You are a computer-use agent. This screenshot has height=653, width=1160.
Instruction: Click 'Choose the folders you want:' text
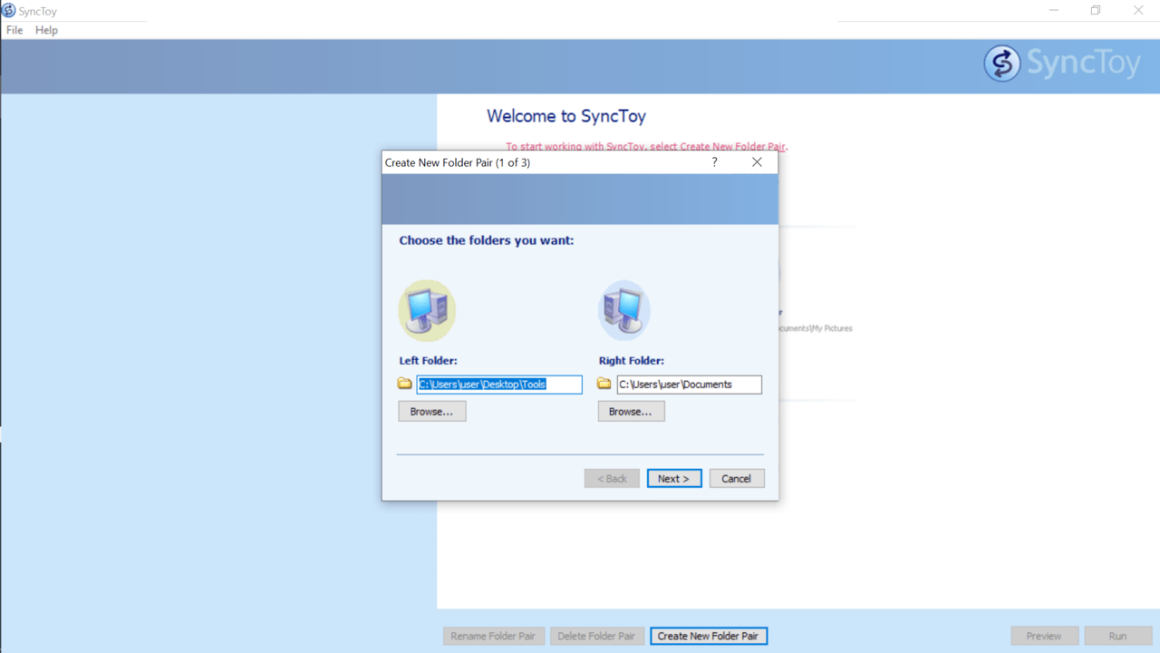487,240
